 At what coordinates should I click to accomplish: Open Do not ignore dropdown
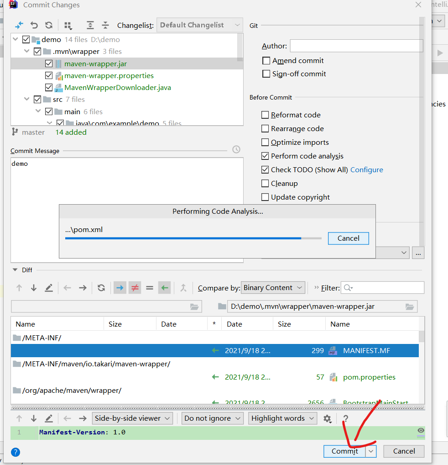point(213,418)
